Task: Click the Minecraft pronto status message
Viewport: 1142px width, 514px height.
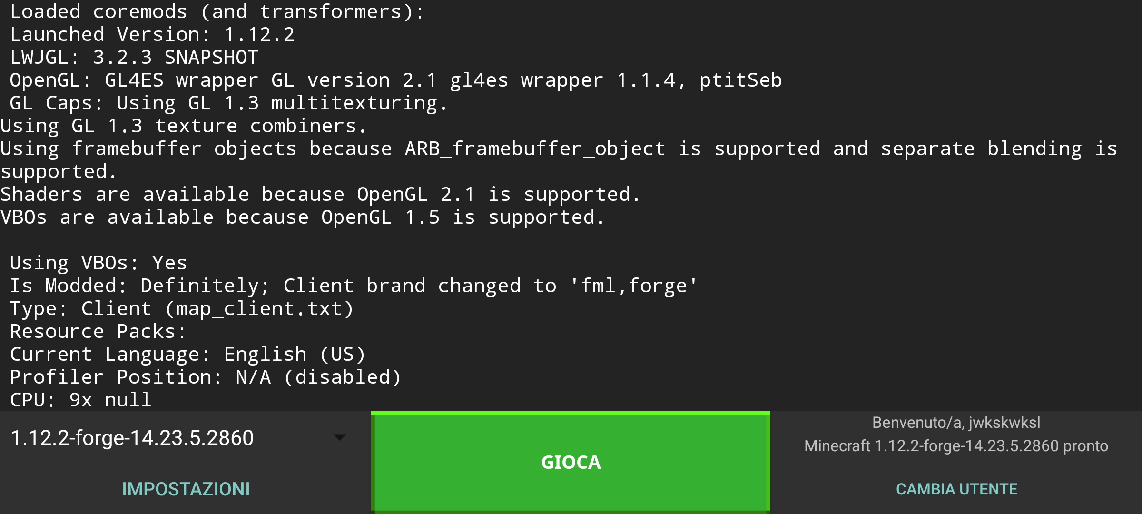Action: [x=955, y=445]
